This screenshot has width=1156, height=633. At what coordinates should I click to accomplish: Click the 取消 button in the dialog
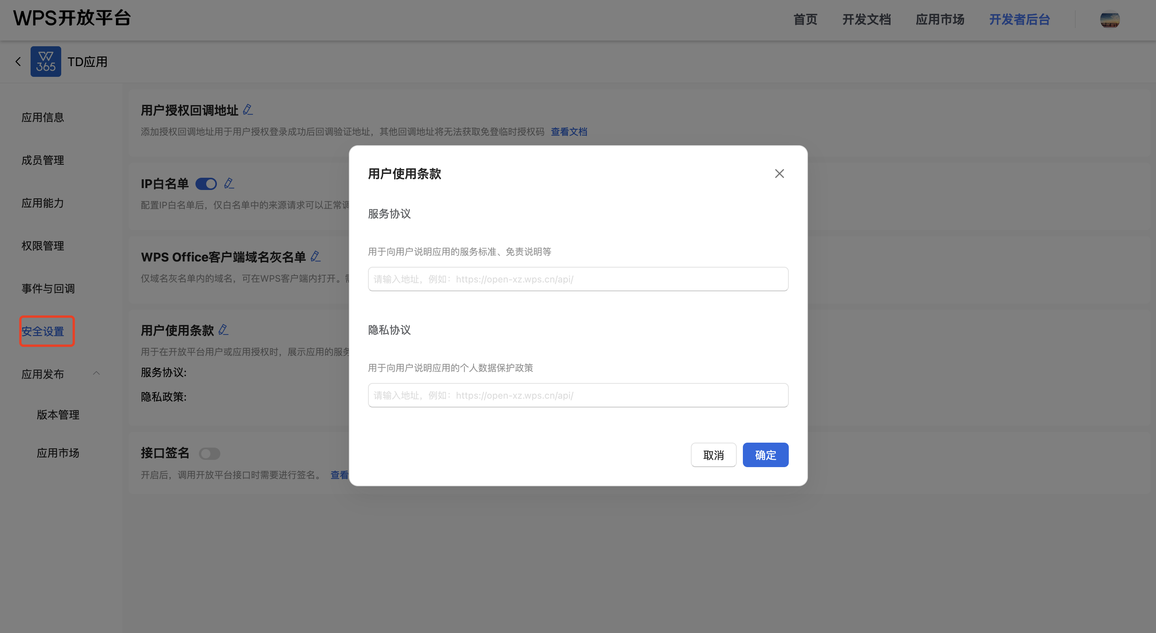pos(713,455)
